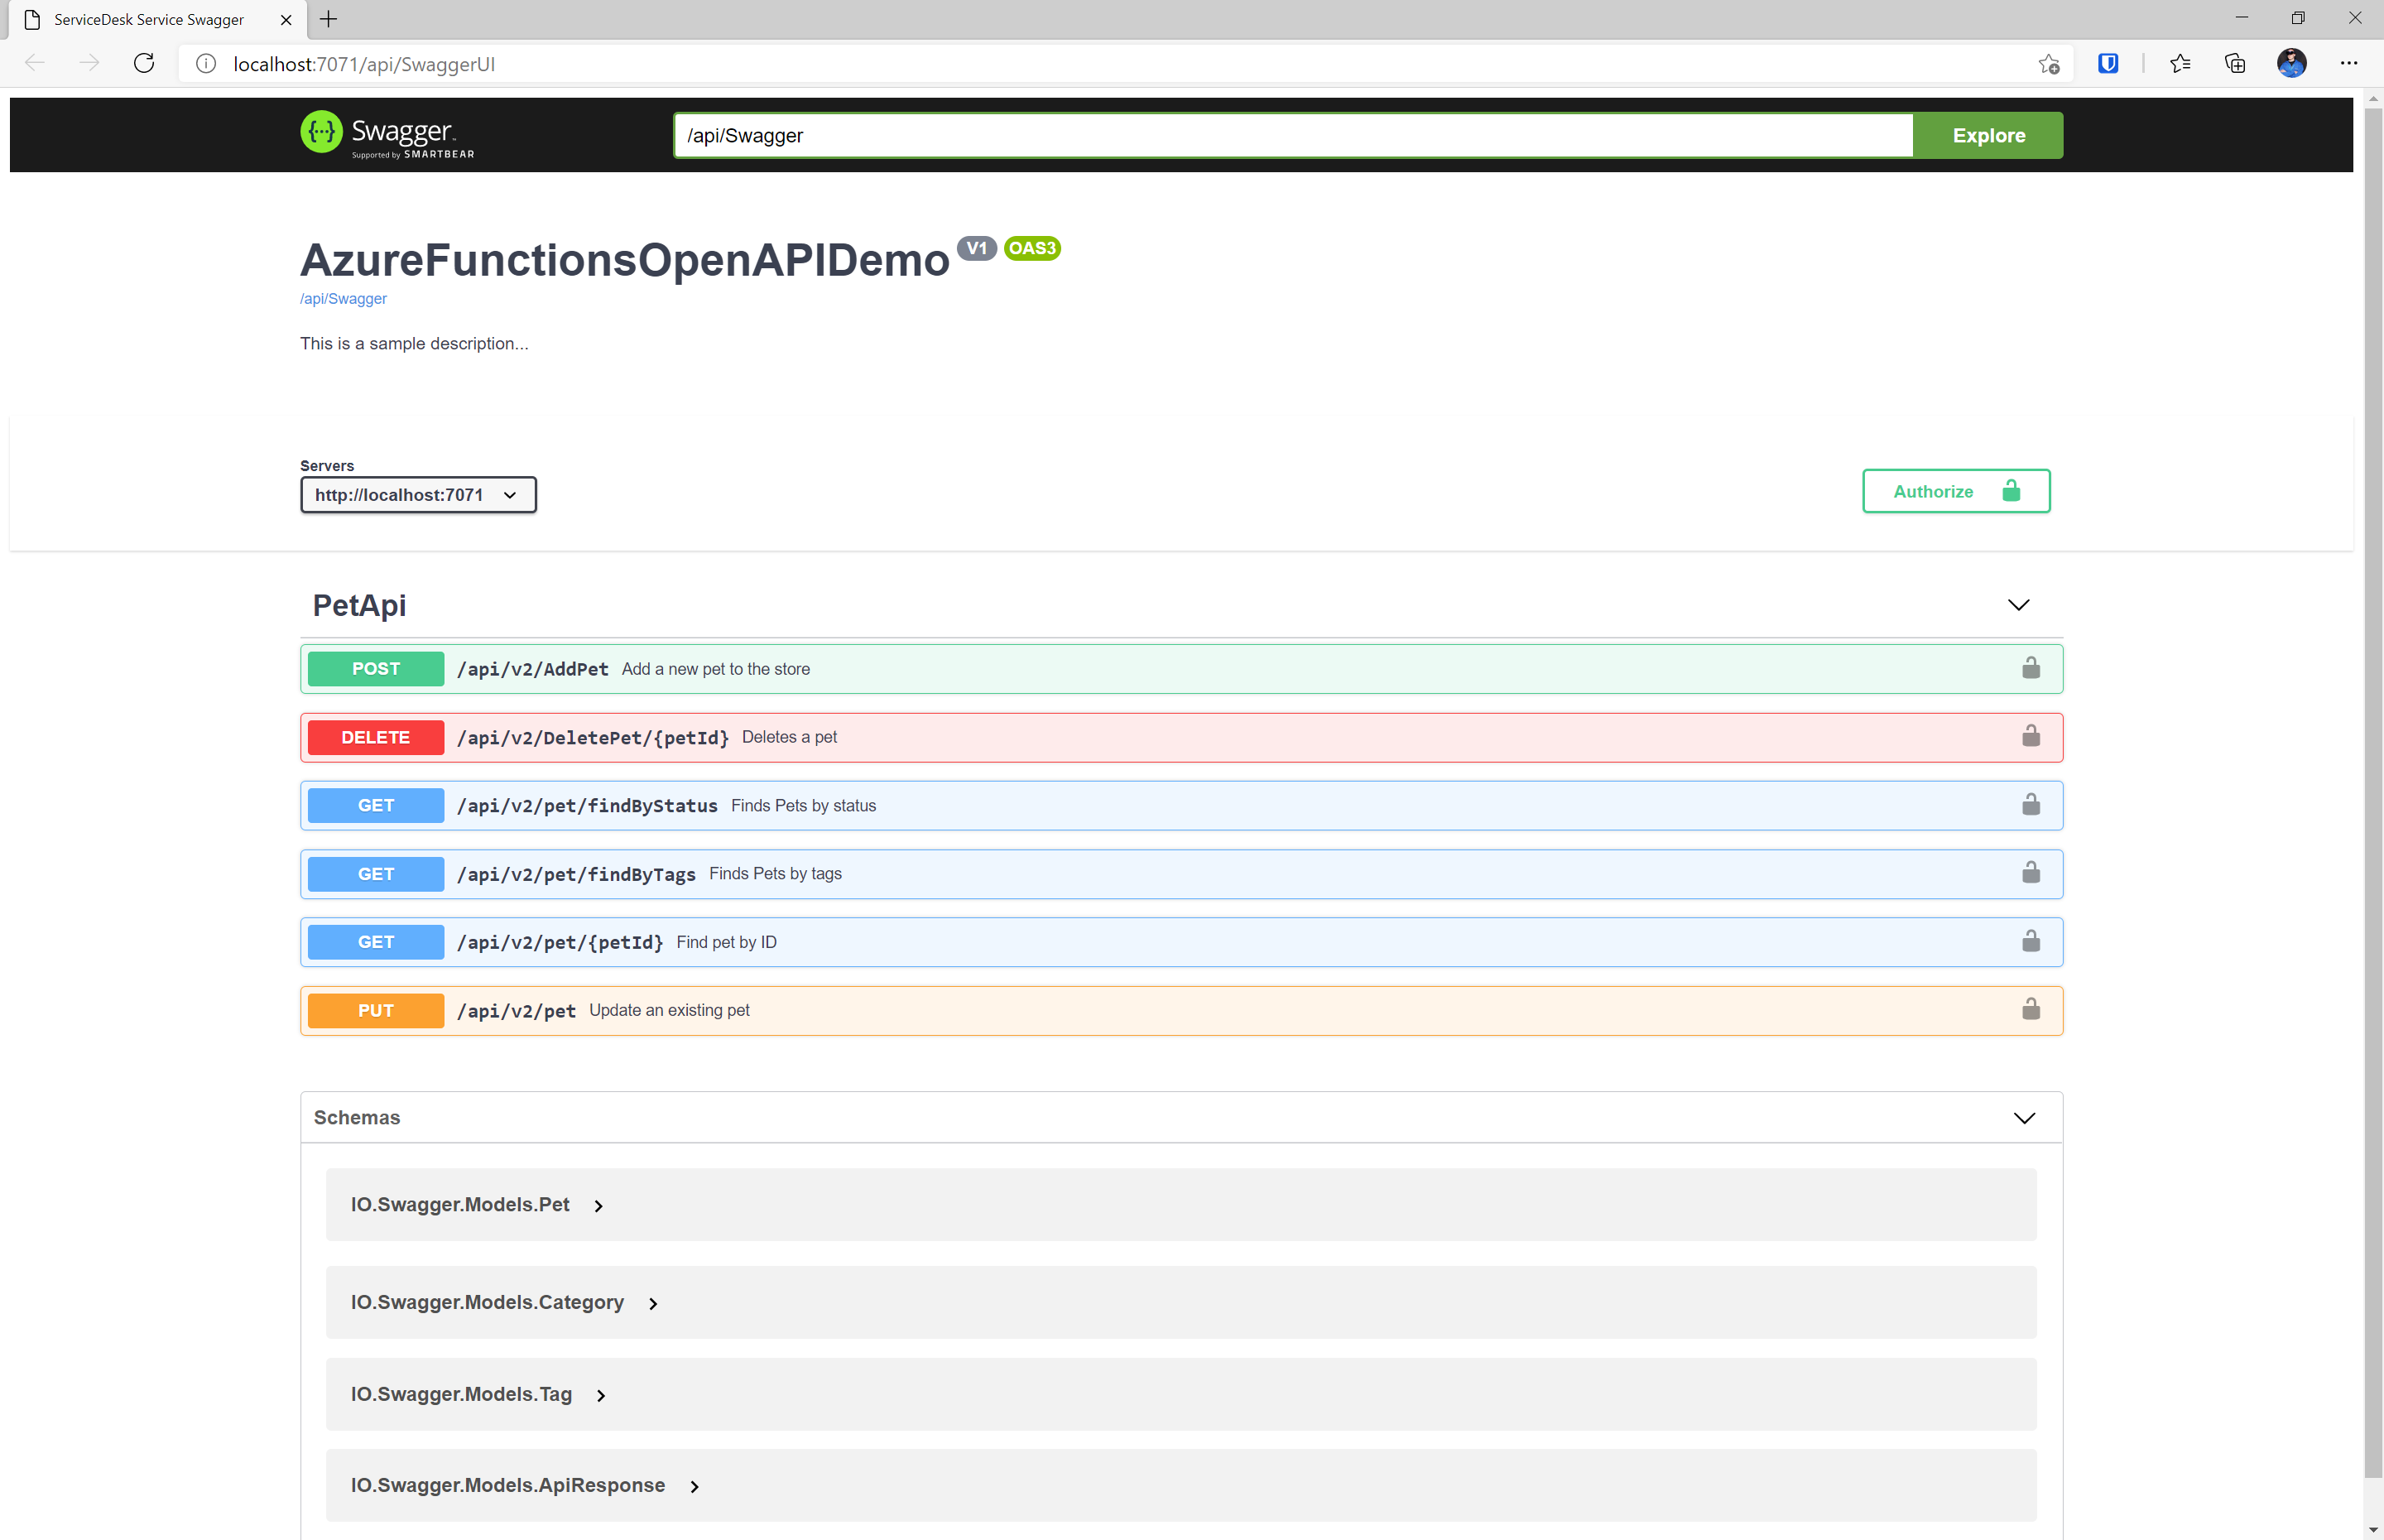Click the ServiceDesk Service Swagger tab
Image resolution: width=2384 pixels, height=1540 pixels.
coord(148,19)
